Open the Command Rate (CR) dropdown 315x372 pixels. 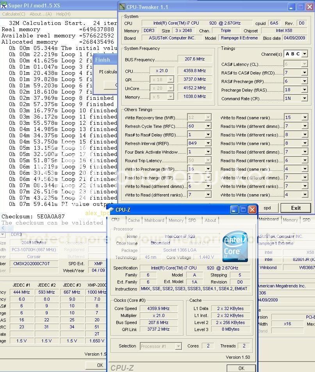pos(304,98)
